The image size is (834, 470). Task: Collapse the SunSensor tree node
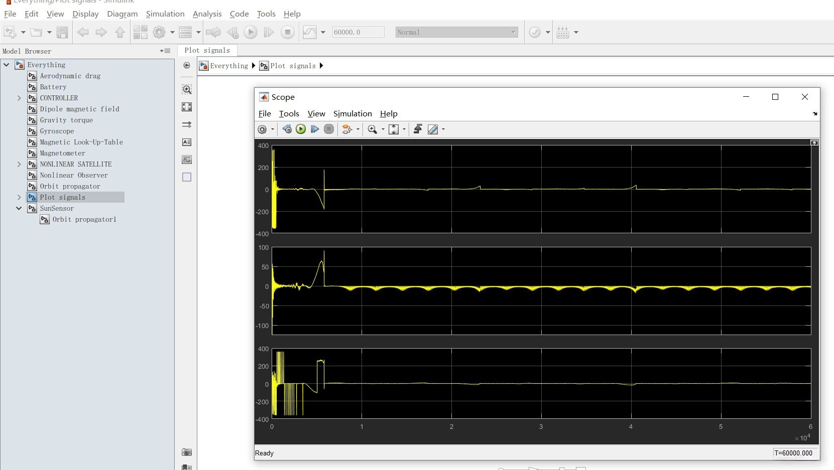19,208
